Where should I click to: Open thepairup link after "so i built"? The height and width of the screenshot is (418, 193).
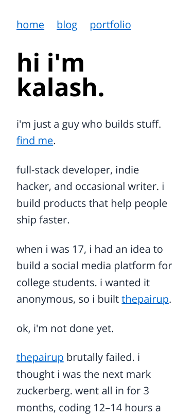[145, 300]
